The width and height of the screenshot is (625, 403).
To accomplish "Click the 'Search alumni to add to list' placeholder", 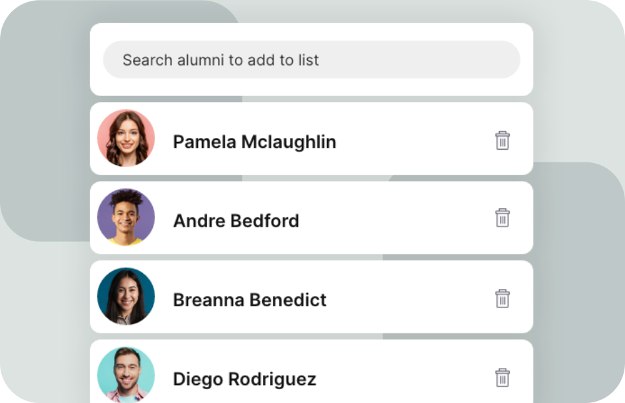I will [220, 60].
